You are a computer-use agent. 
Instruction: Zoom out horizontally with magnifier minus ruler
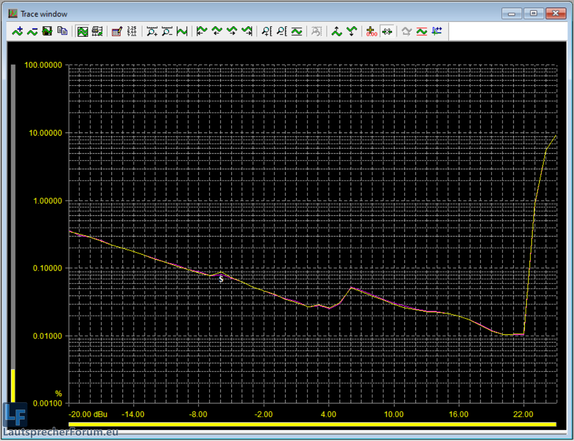[x=167, y=32]
